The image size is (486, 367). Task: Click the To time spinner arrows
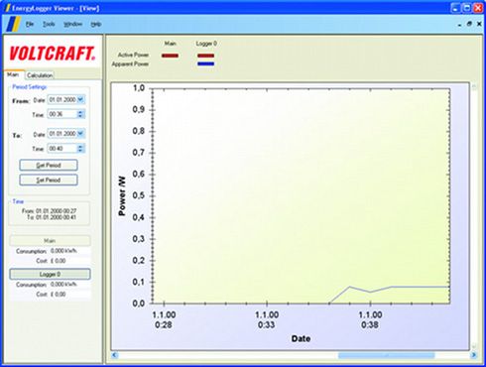pyautogui.click(x=80, y=149)
